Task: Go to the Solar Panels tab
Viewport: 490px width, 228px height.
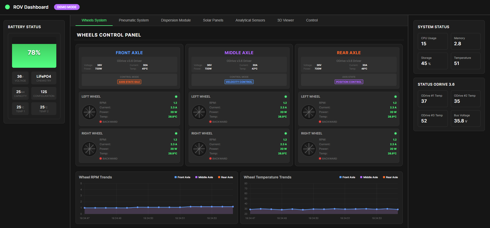Action: 213,20
